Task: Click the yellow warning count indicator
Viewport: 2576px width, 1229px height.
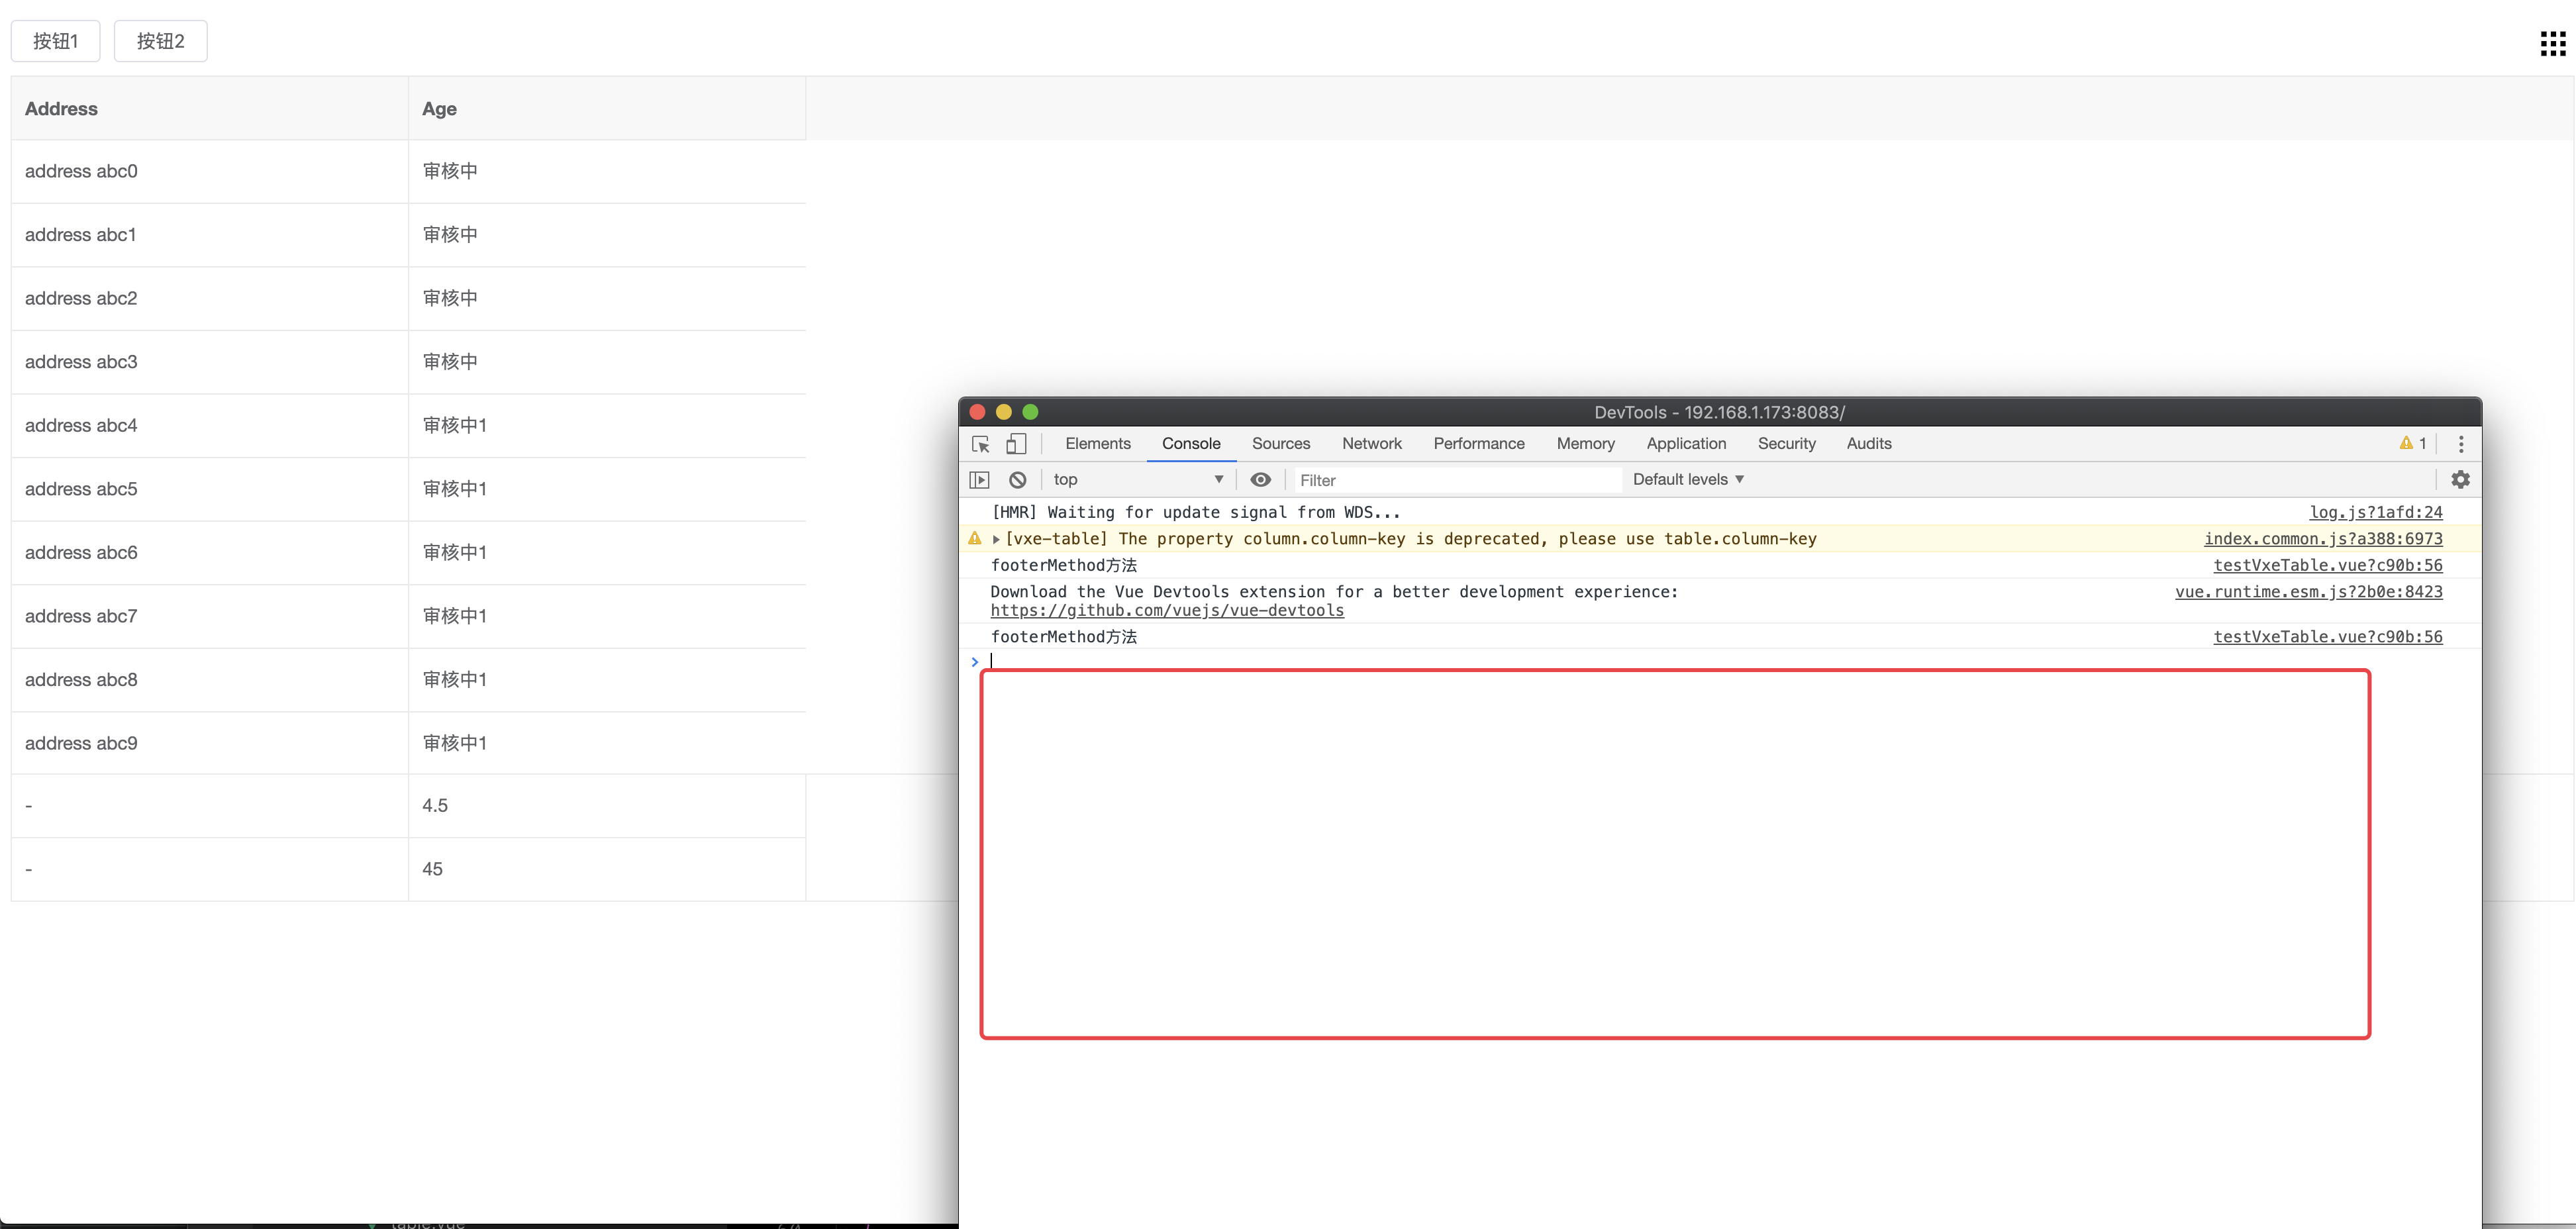Action: [2412, 444]
